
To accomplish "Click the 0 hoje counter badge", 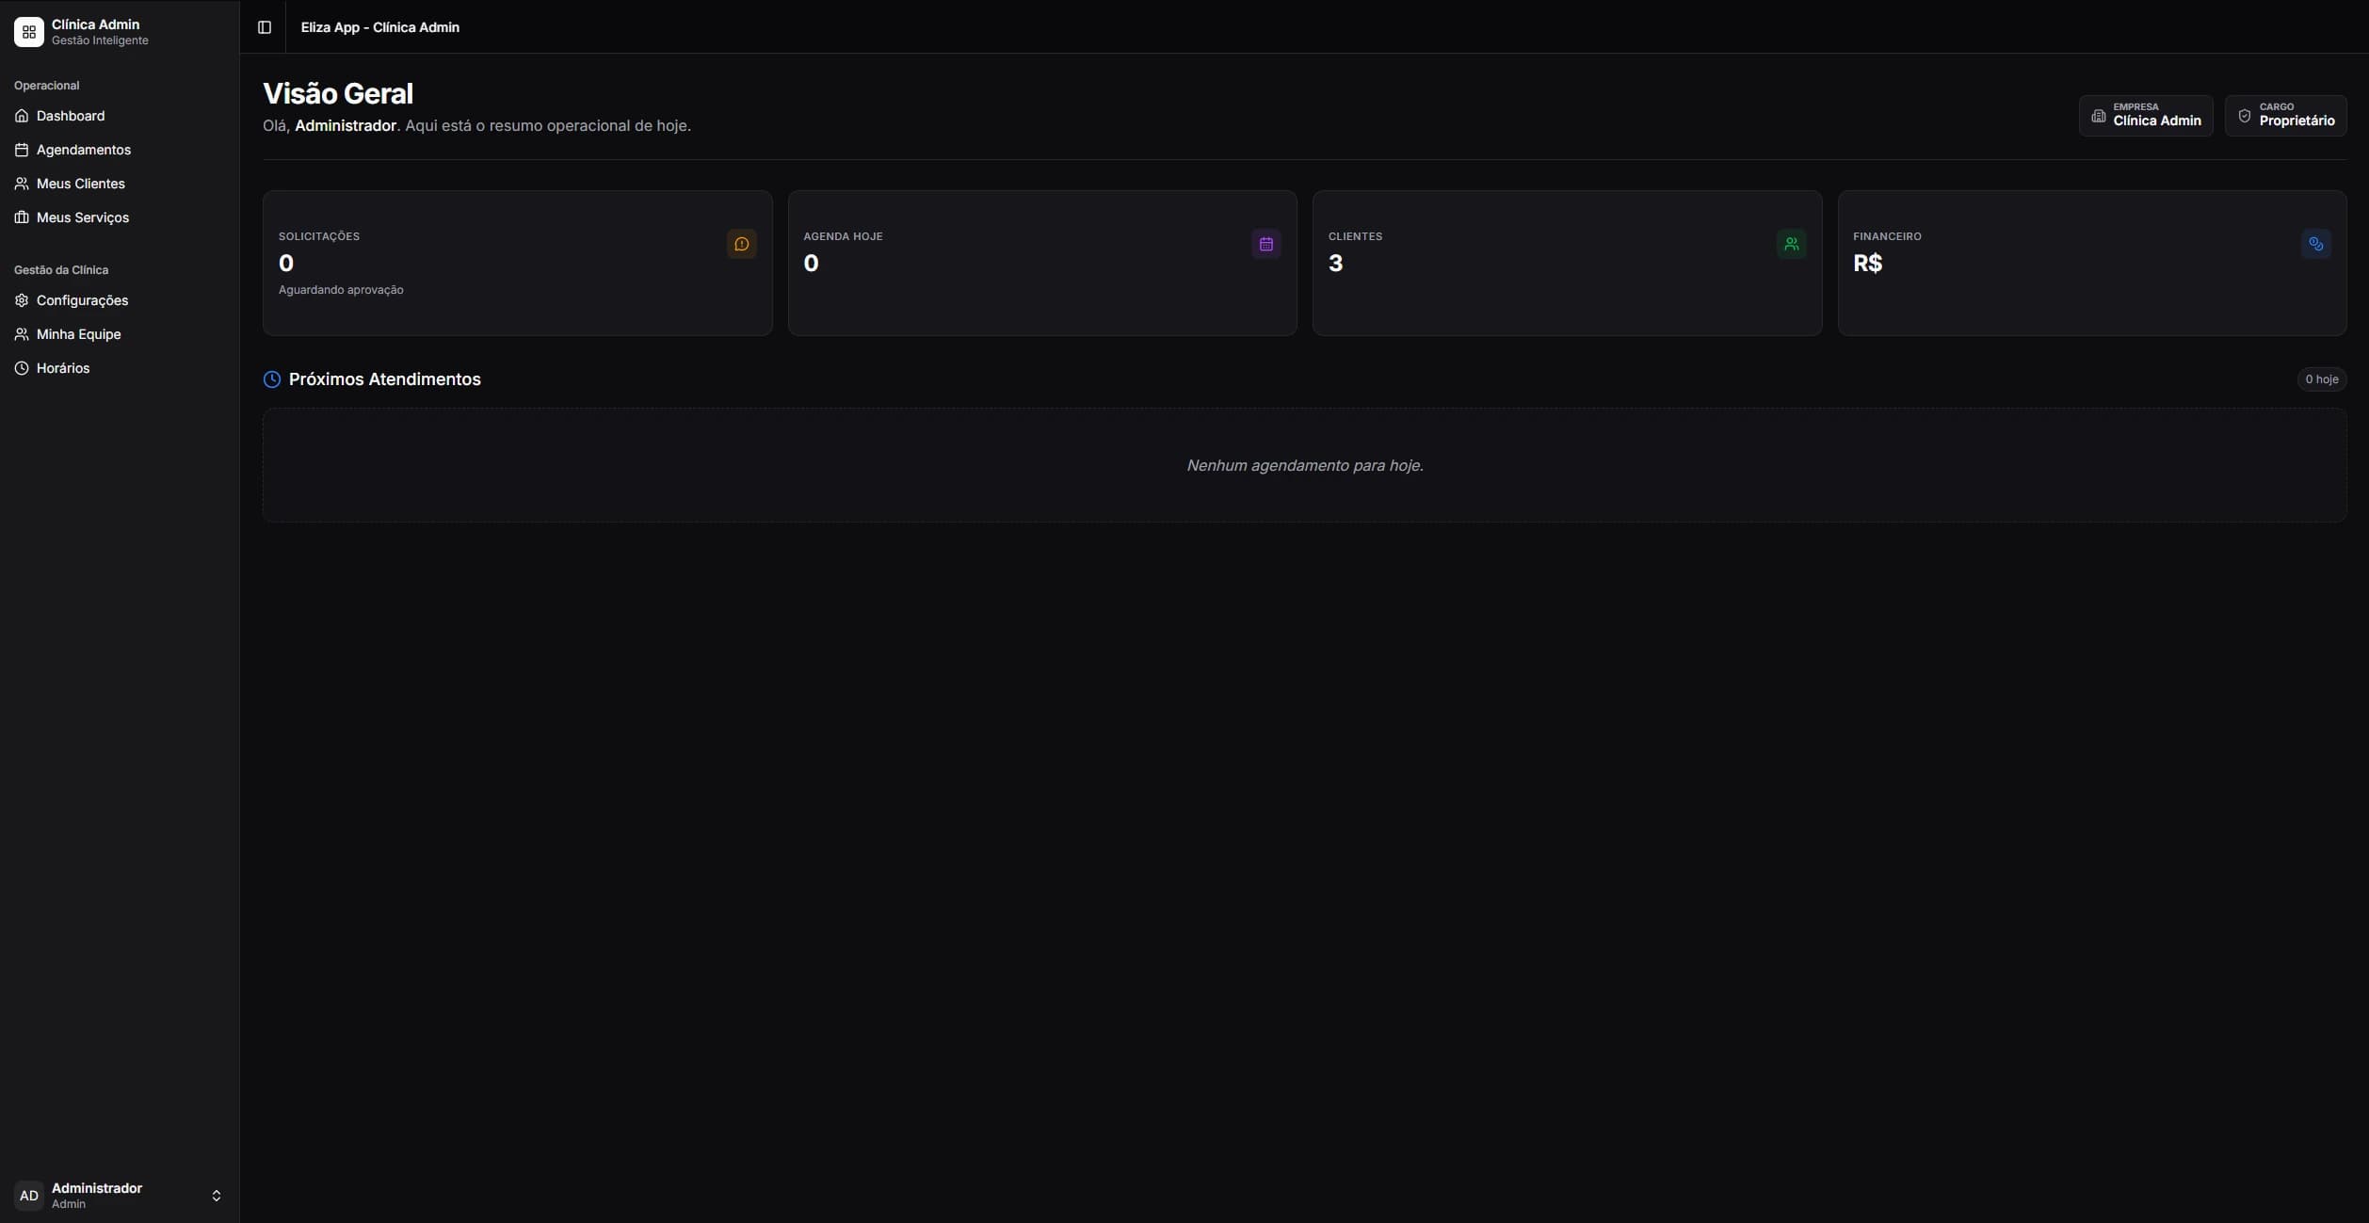I will coord(2321,379).
